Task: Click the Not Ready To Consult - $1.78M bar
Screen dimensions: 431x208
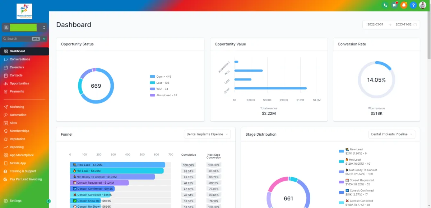Action: pyautogui.click(x=112, y=177)
